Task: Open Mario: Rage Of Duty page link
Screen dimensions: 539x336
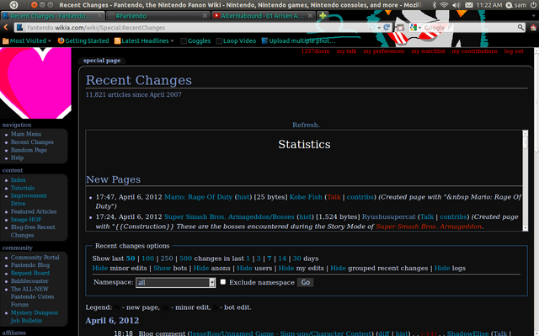Action: pyautogui.click(x=199, y=197)
